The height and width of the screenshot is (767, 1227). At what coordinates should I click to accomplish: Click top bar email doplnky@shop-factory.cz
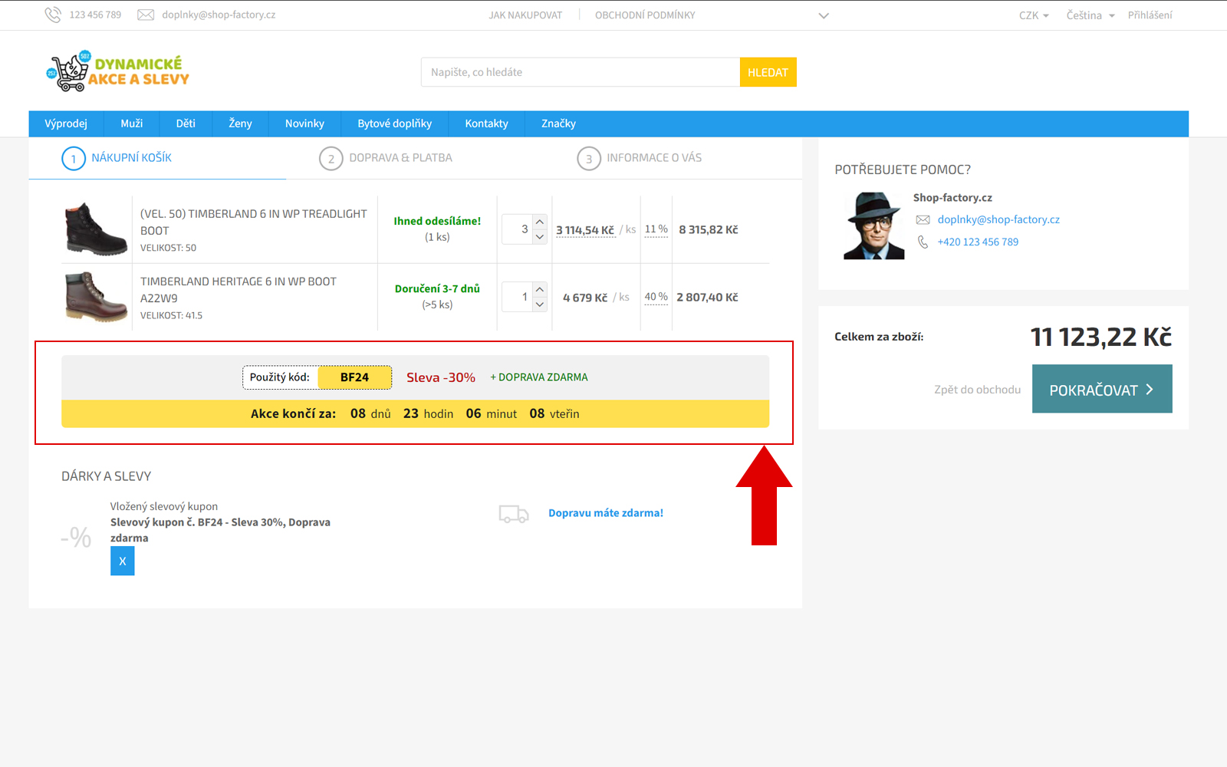219,15
